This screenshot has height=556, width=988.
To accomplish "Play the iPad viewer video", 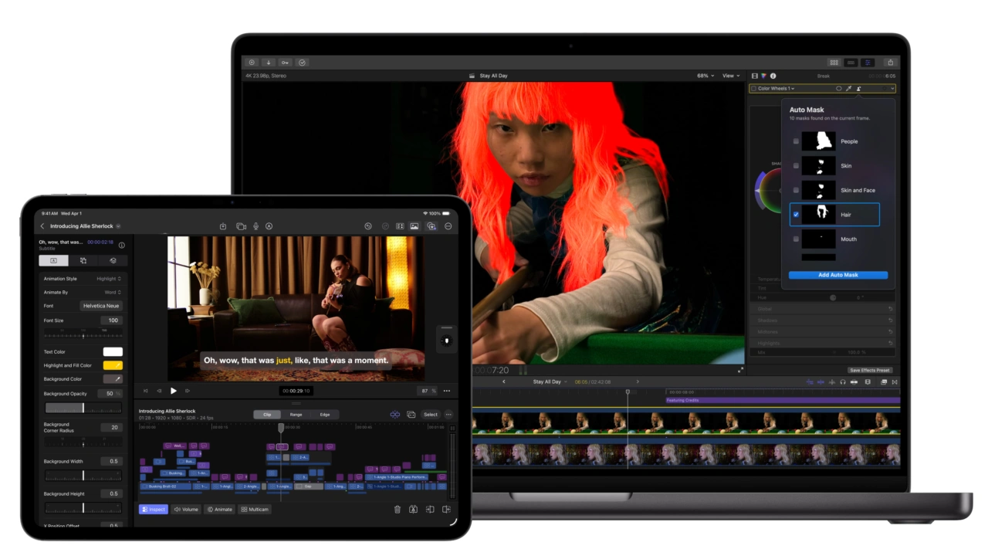I will tap(173, 391).
